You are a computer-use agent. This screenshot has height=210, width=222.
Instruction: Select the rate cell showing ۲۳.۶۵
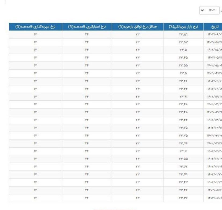click(183, 128)
